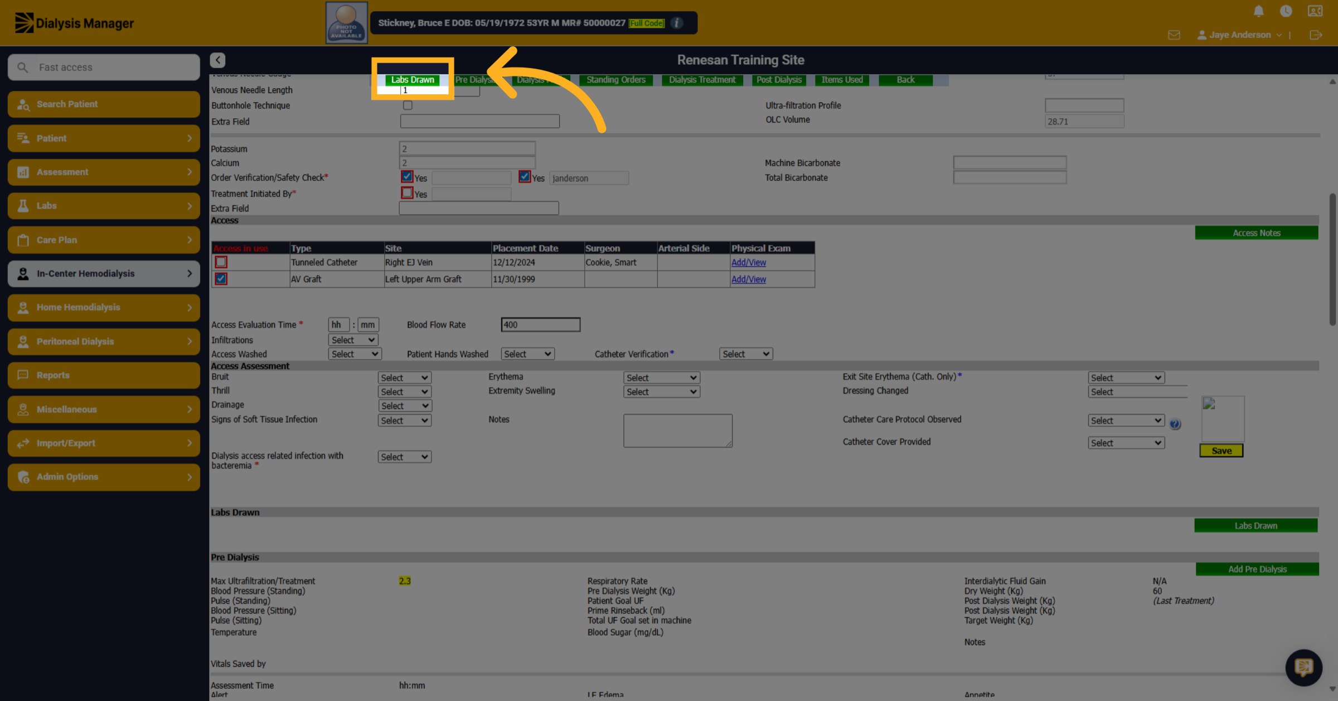Click the Labs flask icon in sidebar

coord(23,206)
